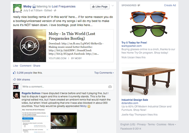
Task: Open the Cookies footer link
Action: pos(161,124)
